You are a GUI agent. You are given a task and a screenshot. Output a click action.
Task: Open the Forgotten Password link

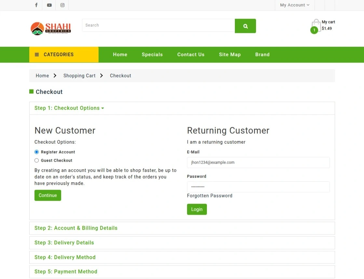tap(209, 196)
